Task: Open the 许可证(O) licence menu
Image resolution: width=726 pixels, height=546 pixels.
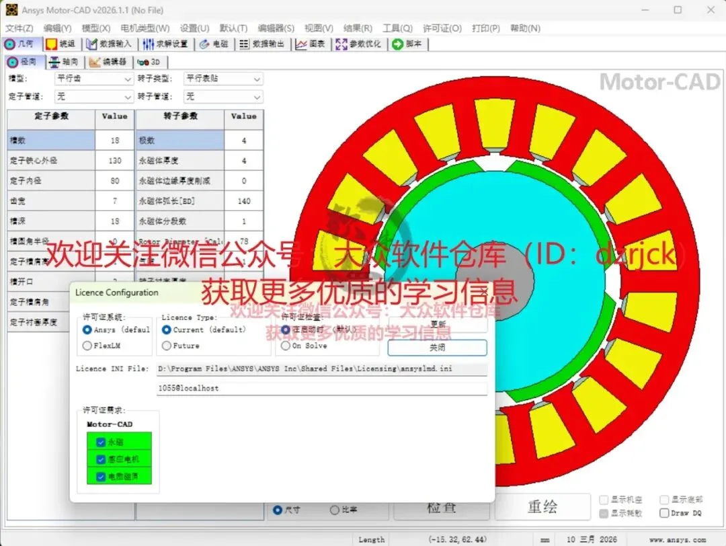Action: pyautogui.click(x=442, y=28)
